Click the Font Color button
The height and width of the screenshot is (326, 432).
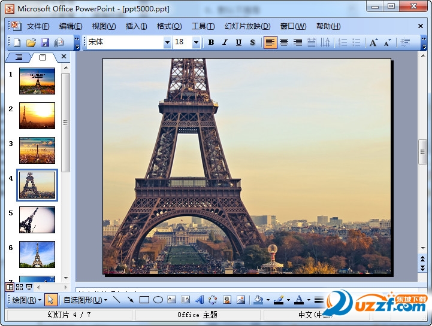pos(300,300)
